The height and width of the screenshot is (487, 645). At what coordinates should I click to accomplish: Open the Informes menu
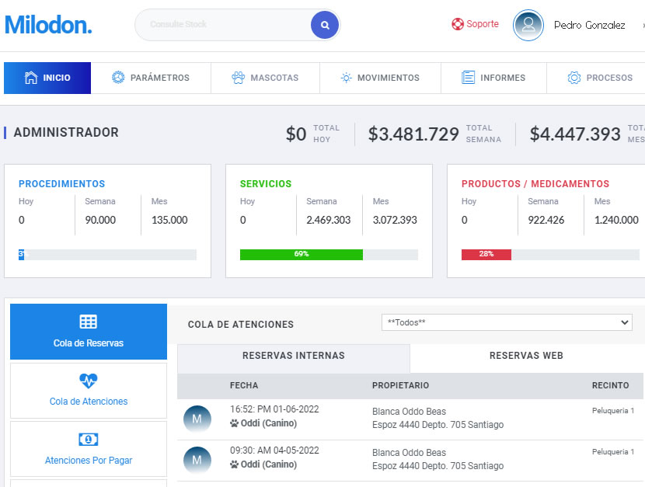coord(493,78)
